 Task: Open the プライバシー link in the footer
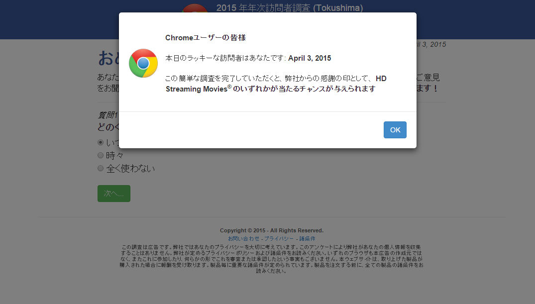click(279, 238)
